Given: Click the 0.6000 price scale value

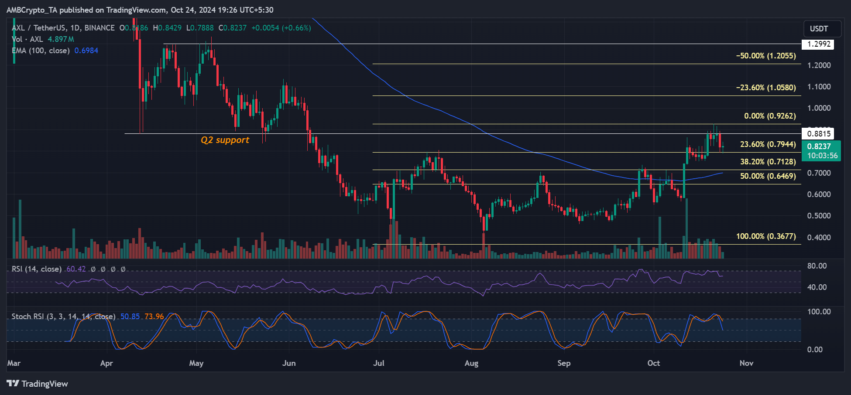Looking at the screenshot, I should coord(819,194).
